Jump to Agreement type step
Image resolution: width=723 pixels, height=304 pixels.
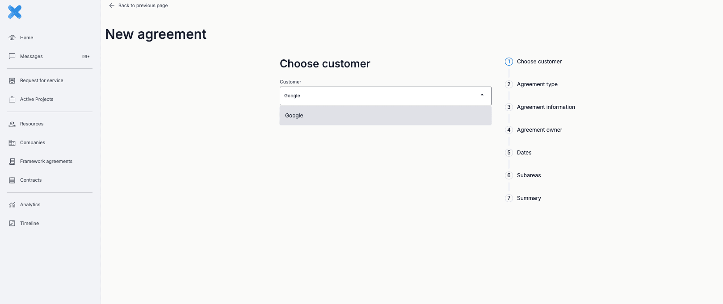537,84
